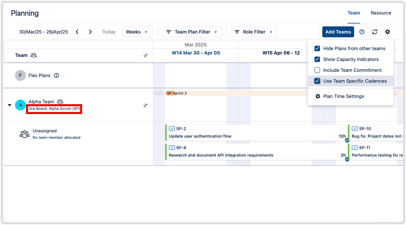Click the progress circle on SP-2 task
The image size is (406, 225).
pos(347,140)
